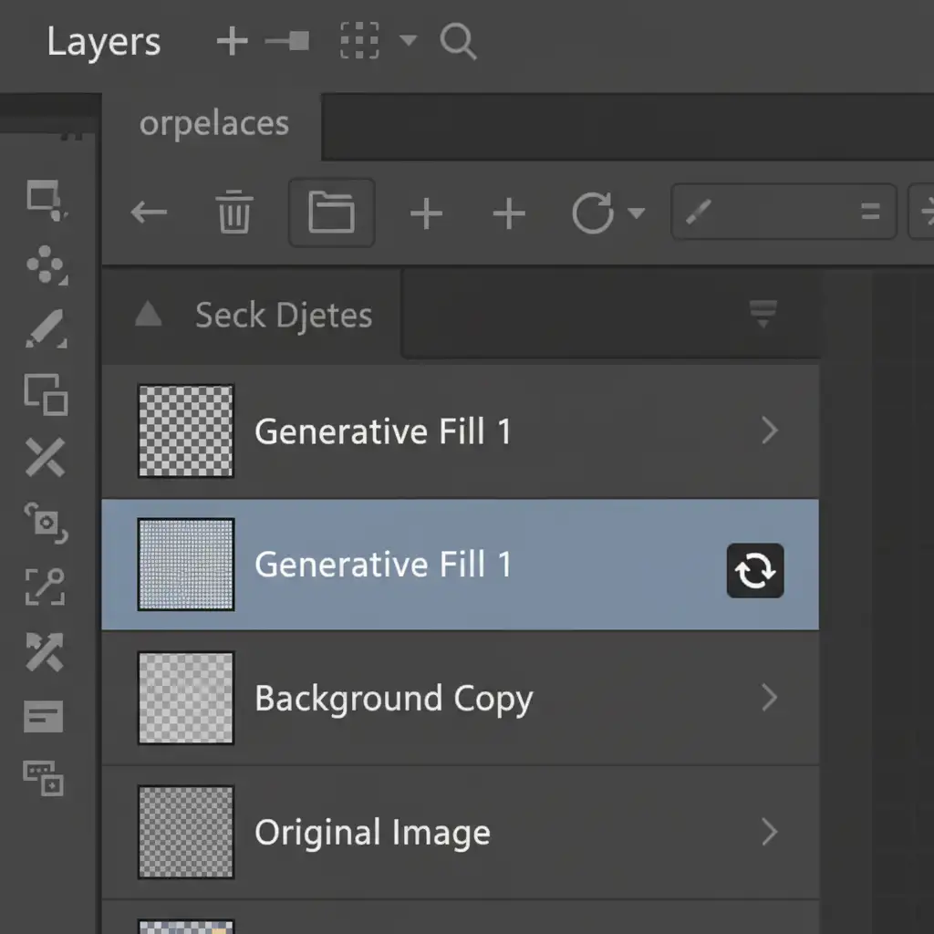Click the search magnifier in Layers header
This screenshot has height=934, width=934.
[x=458, y=42]
